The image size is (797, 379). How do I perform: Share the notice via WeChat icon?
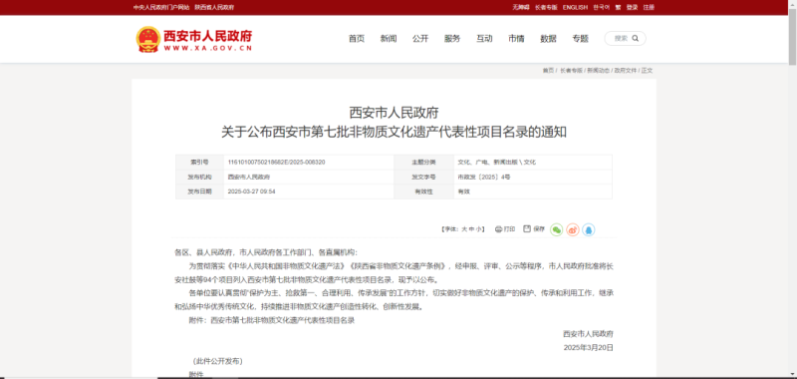click(x=557, y=230)
